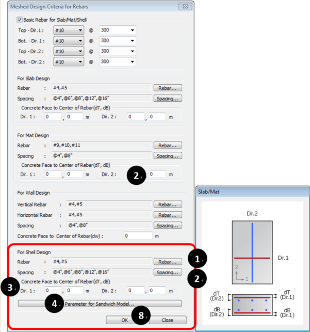
Task: Open Top - Dir.1 rebar size dropdown
Action: tap(69, 30)
